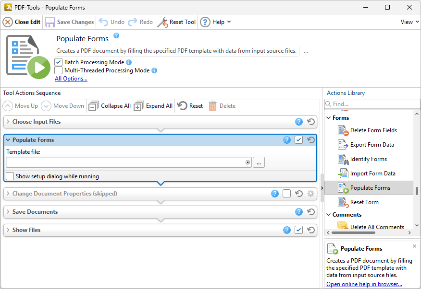
Task: Click the Export Form Data icon
Action: [x=343, y=144]
